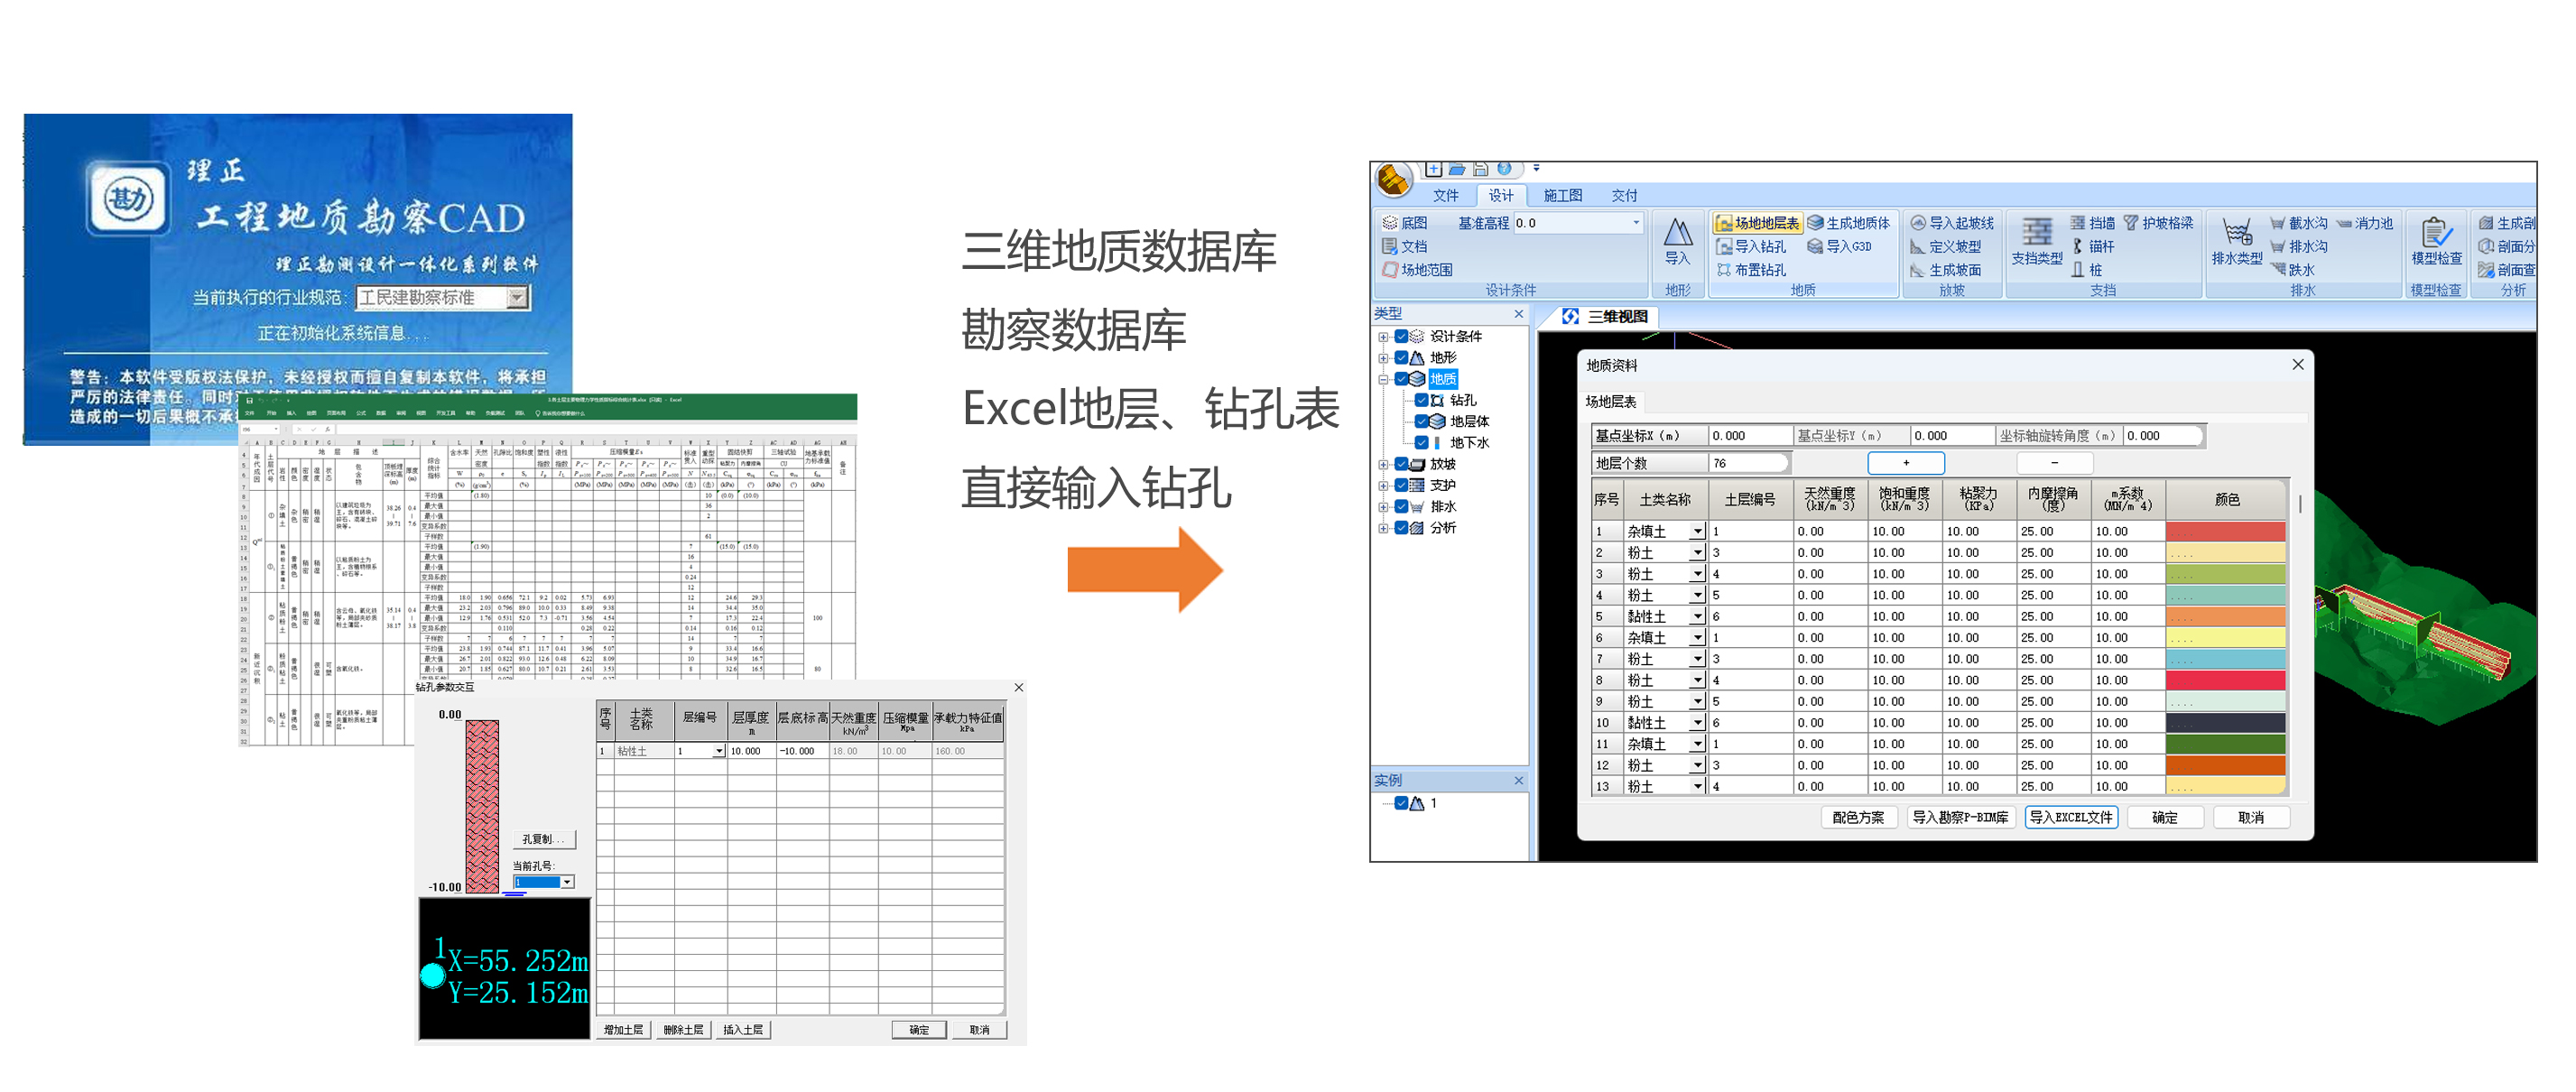
Task: Uncheck the 地形 tree checkbox
Action: point(1402,358)
